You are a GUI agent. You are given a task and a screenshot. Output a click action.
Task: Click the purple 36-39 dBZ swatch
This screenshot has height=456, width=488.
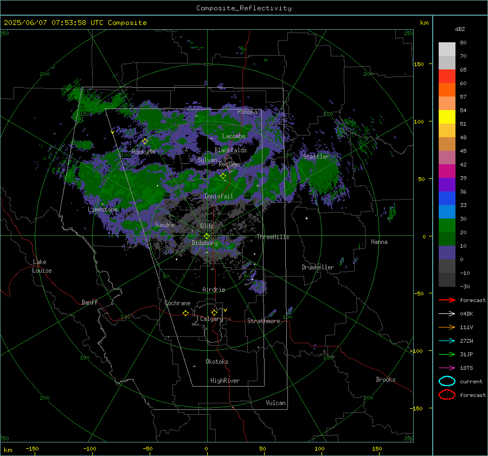click(447, 184)
